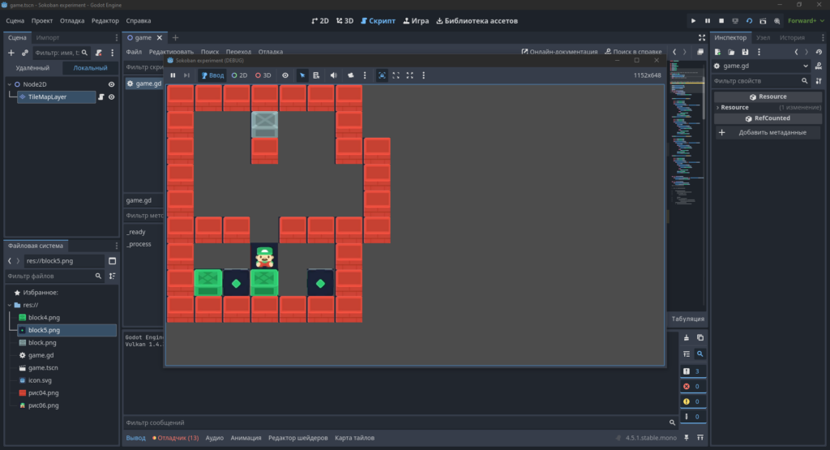Open Библиотека ассетов
The height and width of the screenshot is (450, 830).
click(x=477, y=20)
